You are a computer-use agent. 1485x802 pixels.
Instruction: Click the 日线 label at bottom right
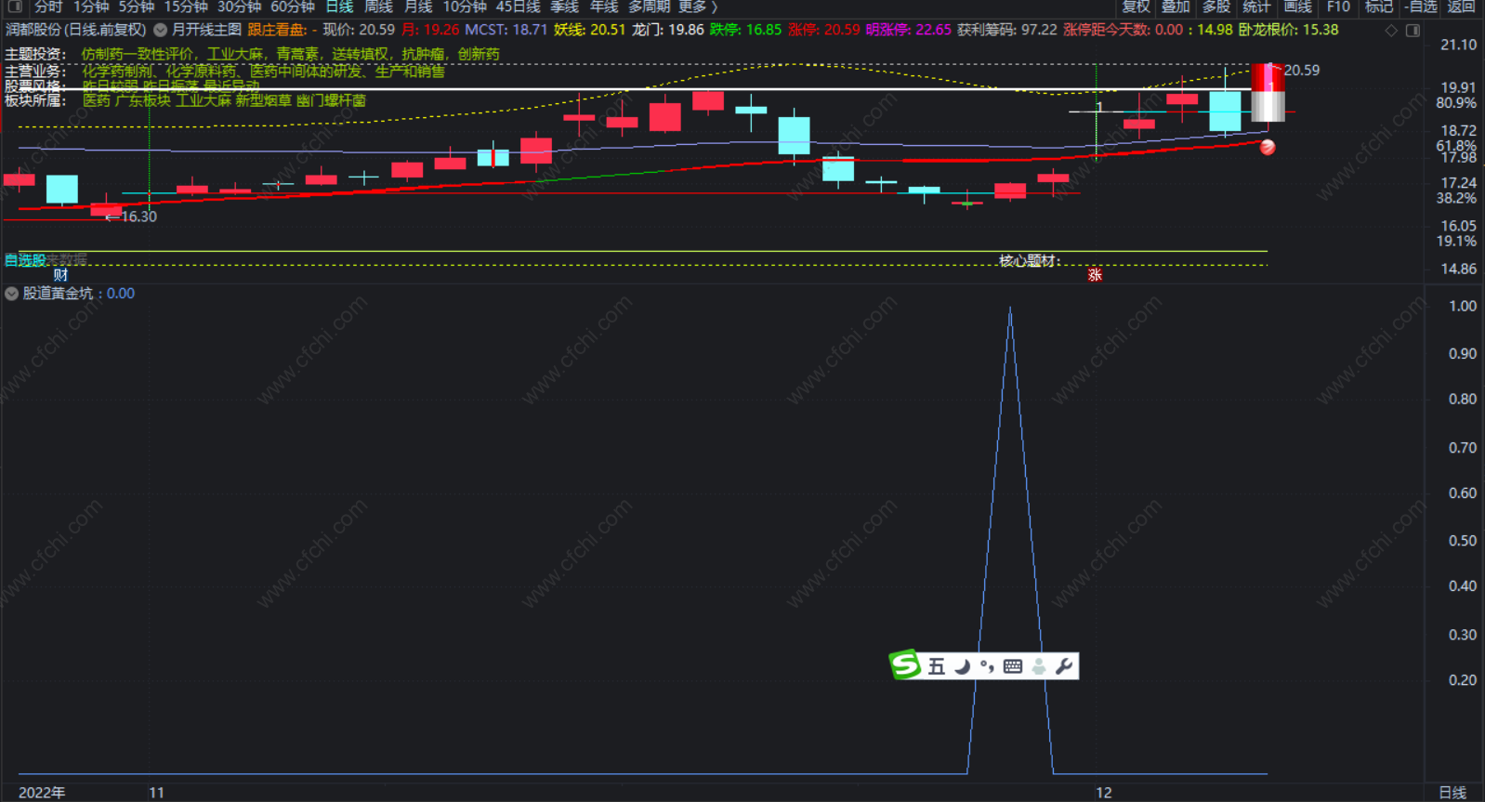coord(1452,793)
